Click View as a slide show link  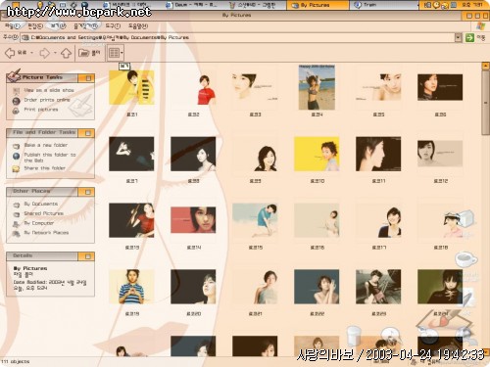tap(49, 90)
